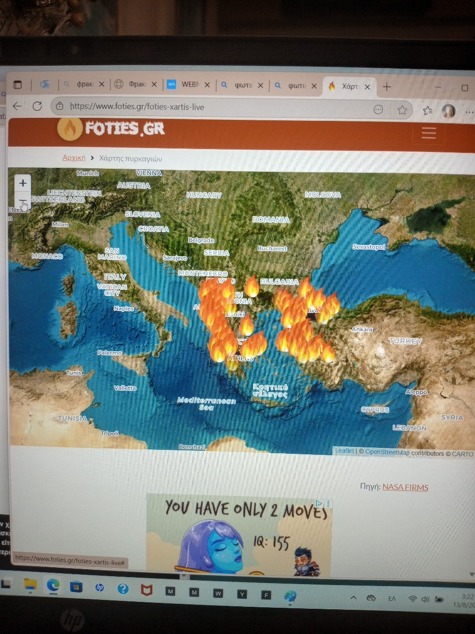The image size is (475, 634).
Task: Close the Χάρτ fire-map tab
Action: coord(367,87)
